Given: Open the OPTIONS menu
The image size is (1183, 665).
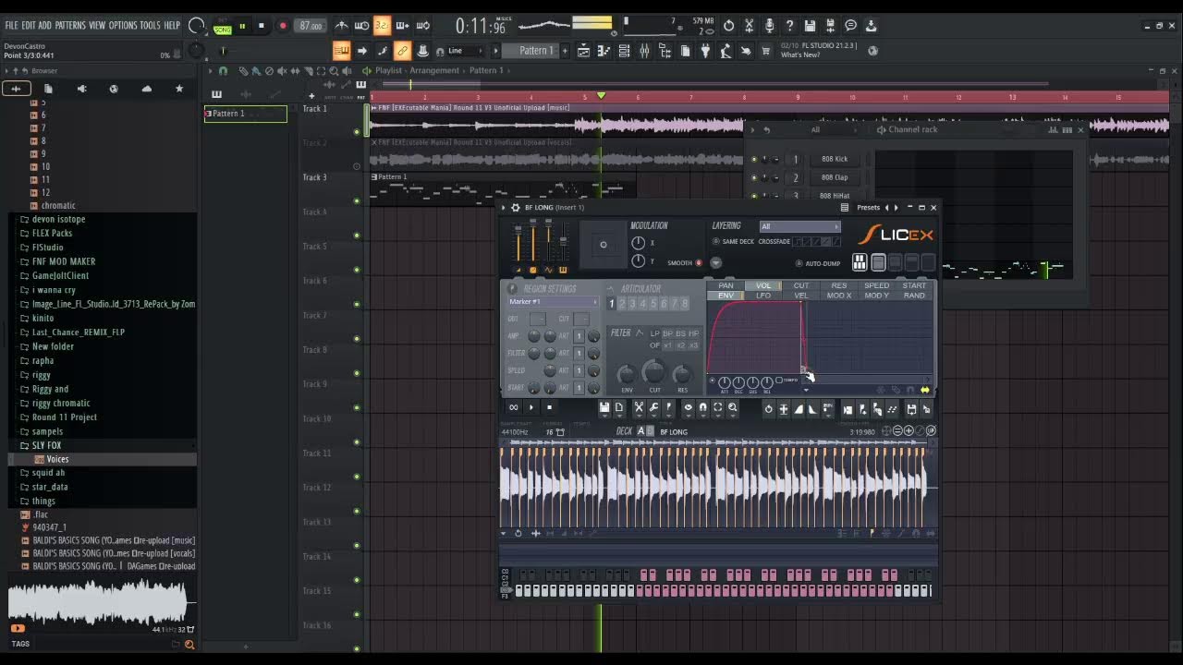Looking at the screenshot, I should [x=122, y=25].
